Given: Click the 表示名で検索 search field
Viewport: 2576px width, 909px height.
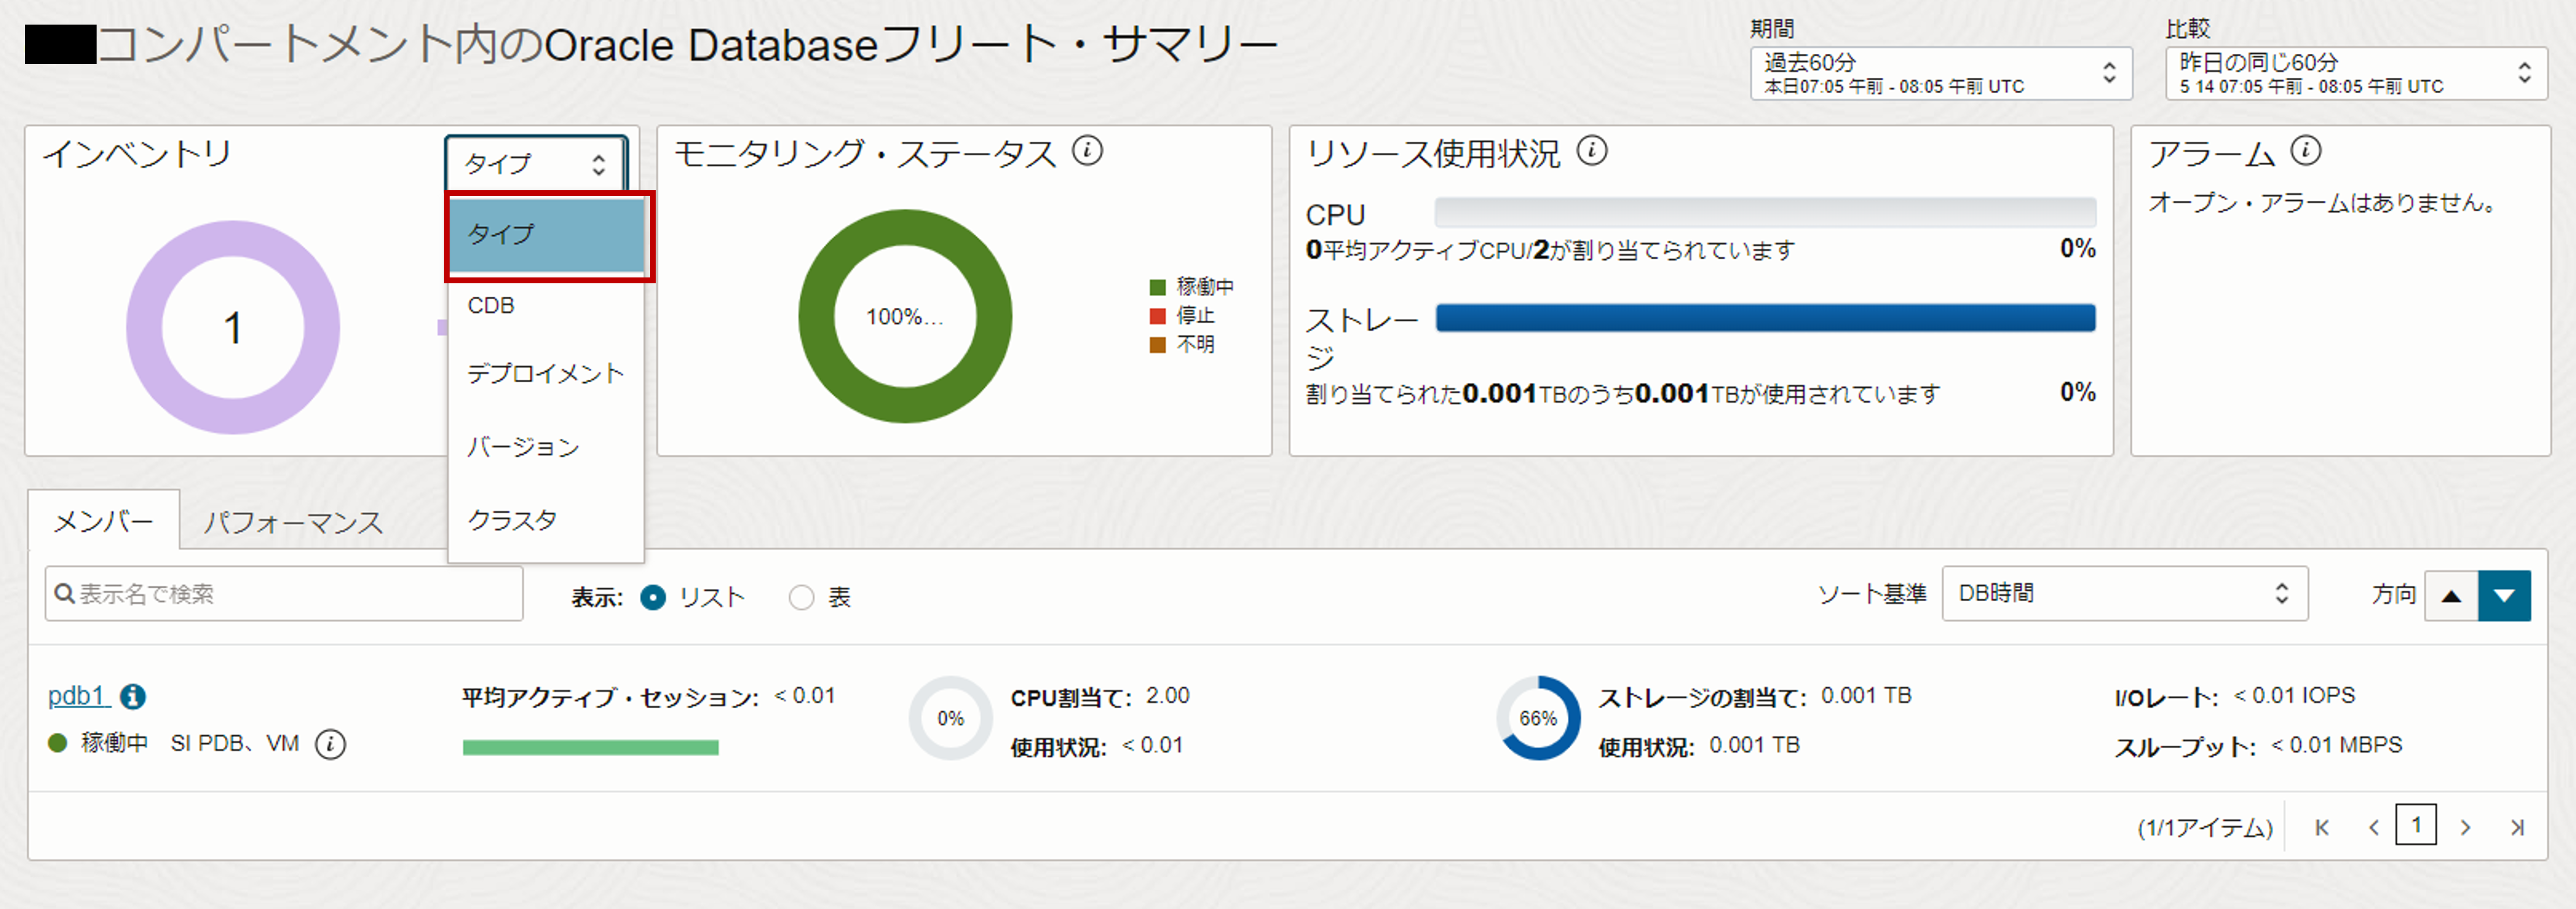Looking at the screenshot, I should pos(284,594).
